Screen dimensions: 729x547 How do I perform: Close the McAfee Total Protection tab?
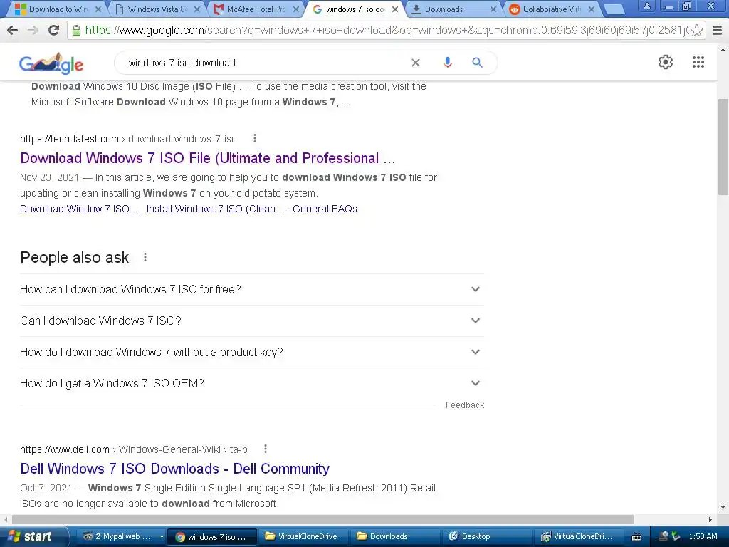point(295,9)
